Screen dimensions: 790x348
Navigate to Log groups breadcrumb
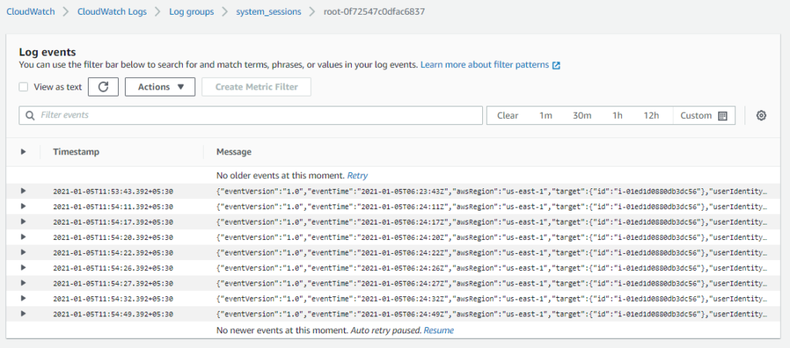coord(191,12)
